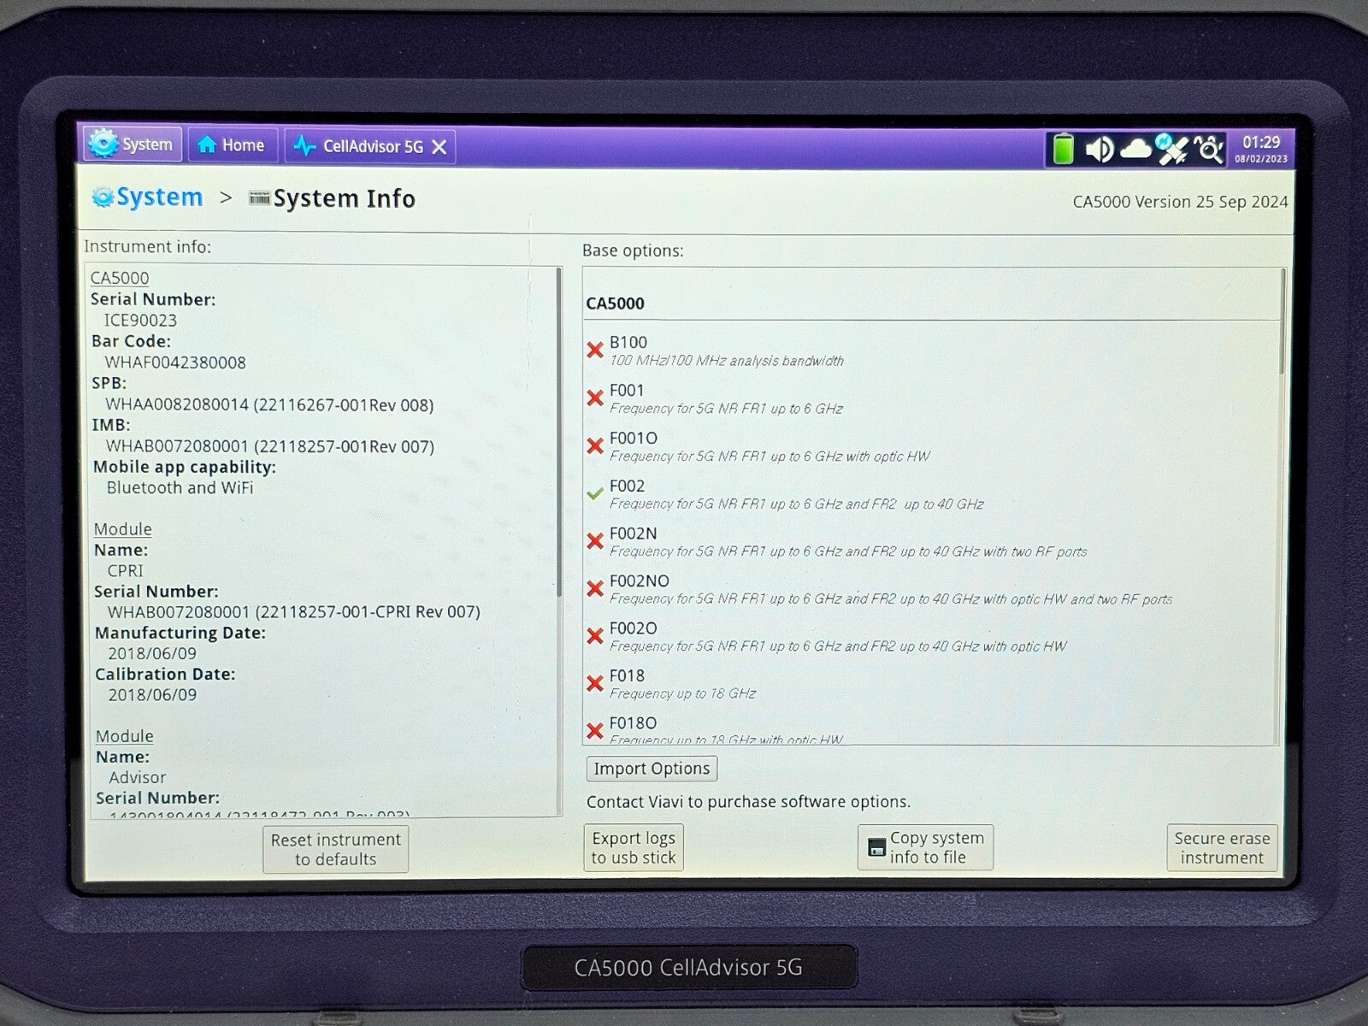Select the CellAdvisor 5G tab
Screen dimensions: 1368x1026
359,147
